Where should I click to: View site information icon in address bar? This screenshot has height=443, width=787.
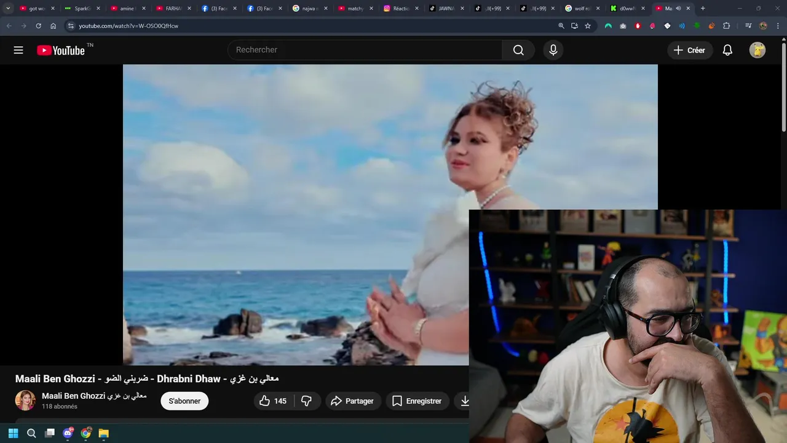point(71,26)
